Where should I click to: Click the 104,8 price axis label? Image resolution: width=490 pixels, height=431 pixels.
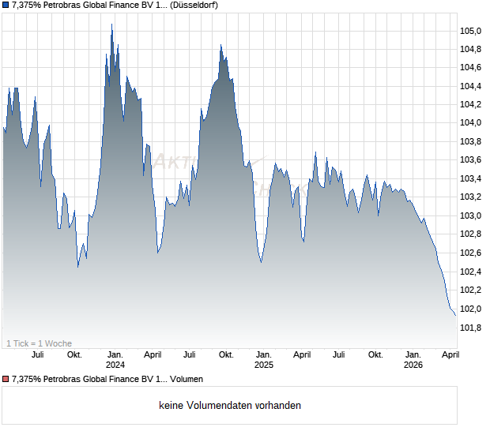tap(470, 49)
